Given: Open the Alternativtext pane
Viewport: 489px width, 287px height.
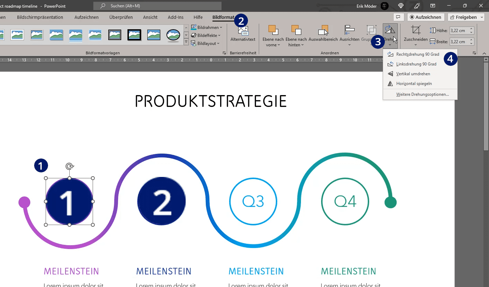Looking at the screenshot, I should (x=243, y=35).
